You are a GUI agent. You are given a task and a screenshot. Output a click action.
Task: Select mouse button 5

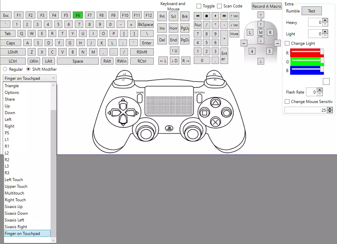tap(270, 51)
